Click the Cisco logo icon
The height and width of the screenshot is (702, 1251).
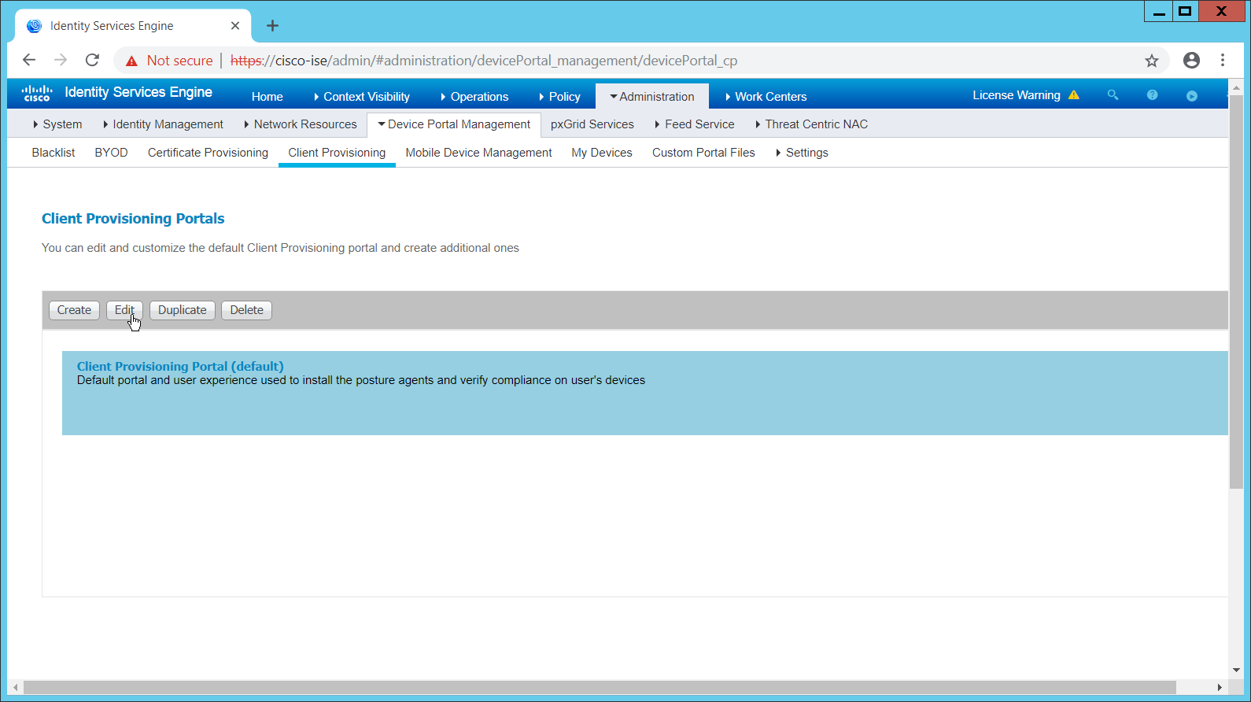point(37,93)
